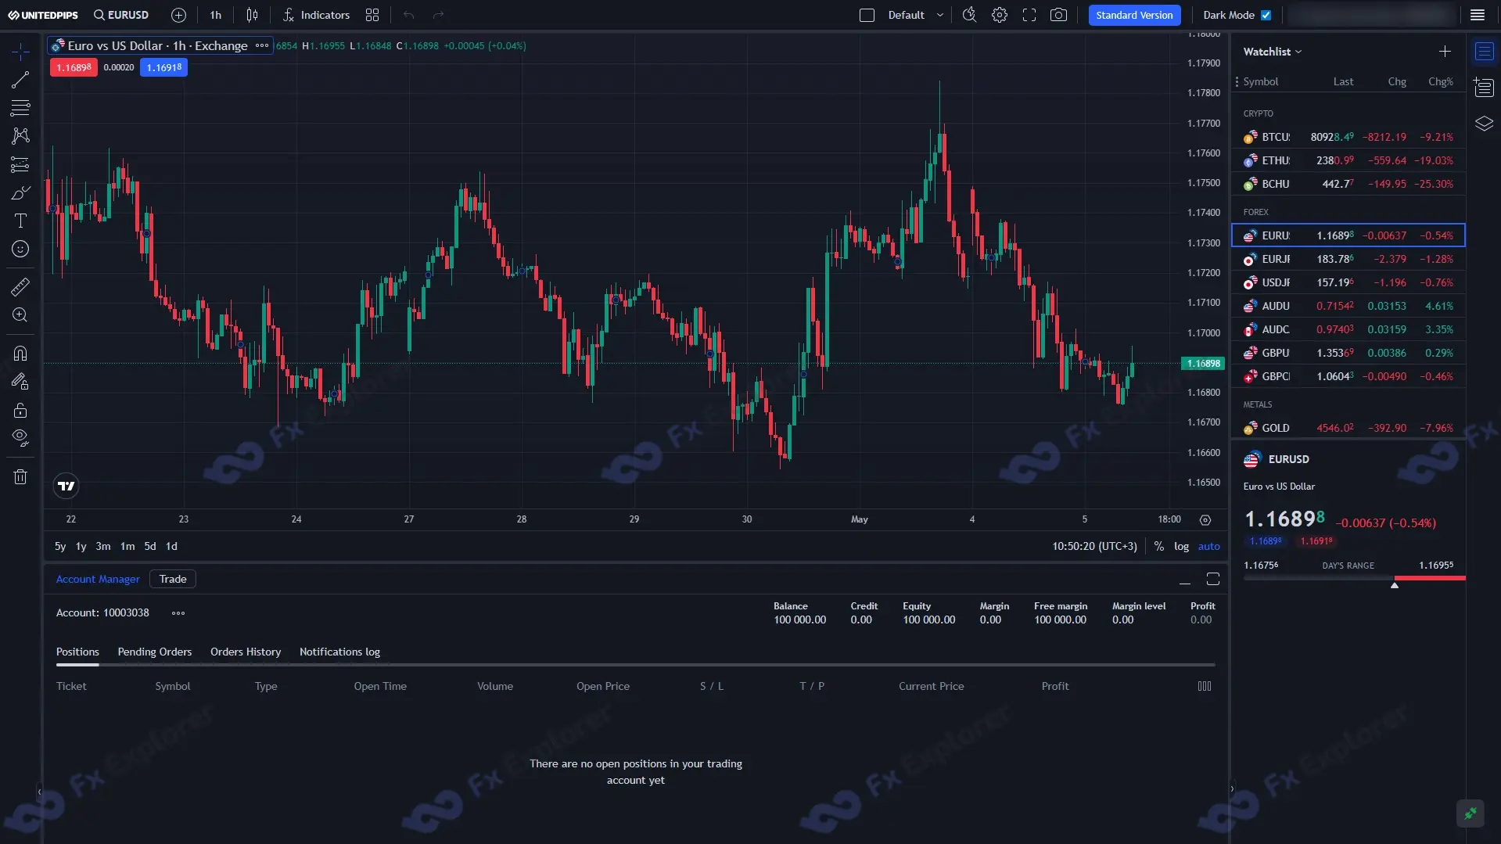Open the compare or add symbol button
Viewport: 1501px width, 844px height.
tap(178, 15)
